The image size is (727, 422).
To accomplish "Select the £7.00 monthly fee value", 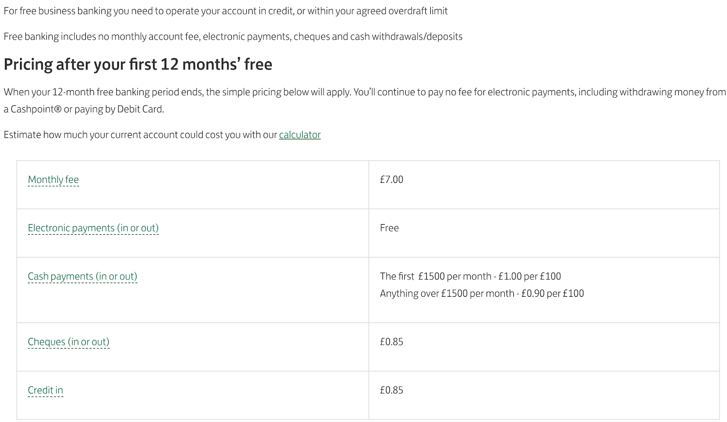I will point(392,180).
